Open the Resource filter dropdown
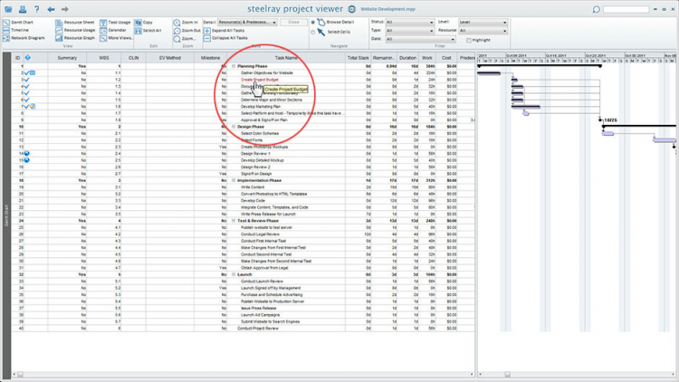Image resolution: width=679 pixels, height=382 pixels. pos(482,31)
